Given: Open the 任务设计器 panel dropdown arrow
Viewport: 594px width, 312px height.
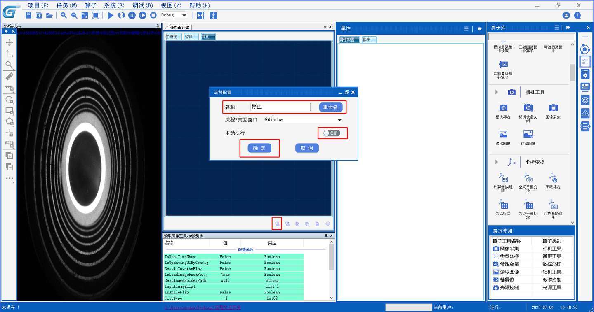Looking at the screenshot, I should click(324, 27).
